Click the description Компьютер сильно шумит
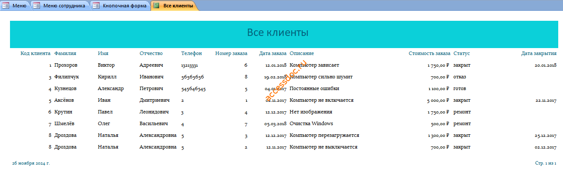 pyautogui.click(x=321, y=77)
